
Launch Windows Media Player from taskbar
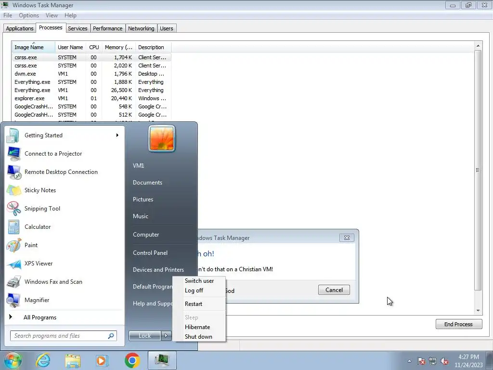click(x=102, y=360)
